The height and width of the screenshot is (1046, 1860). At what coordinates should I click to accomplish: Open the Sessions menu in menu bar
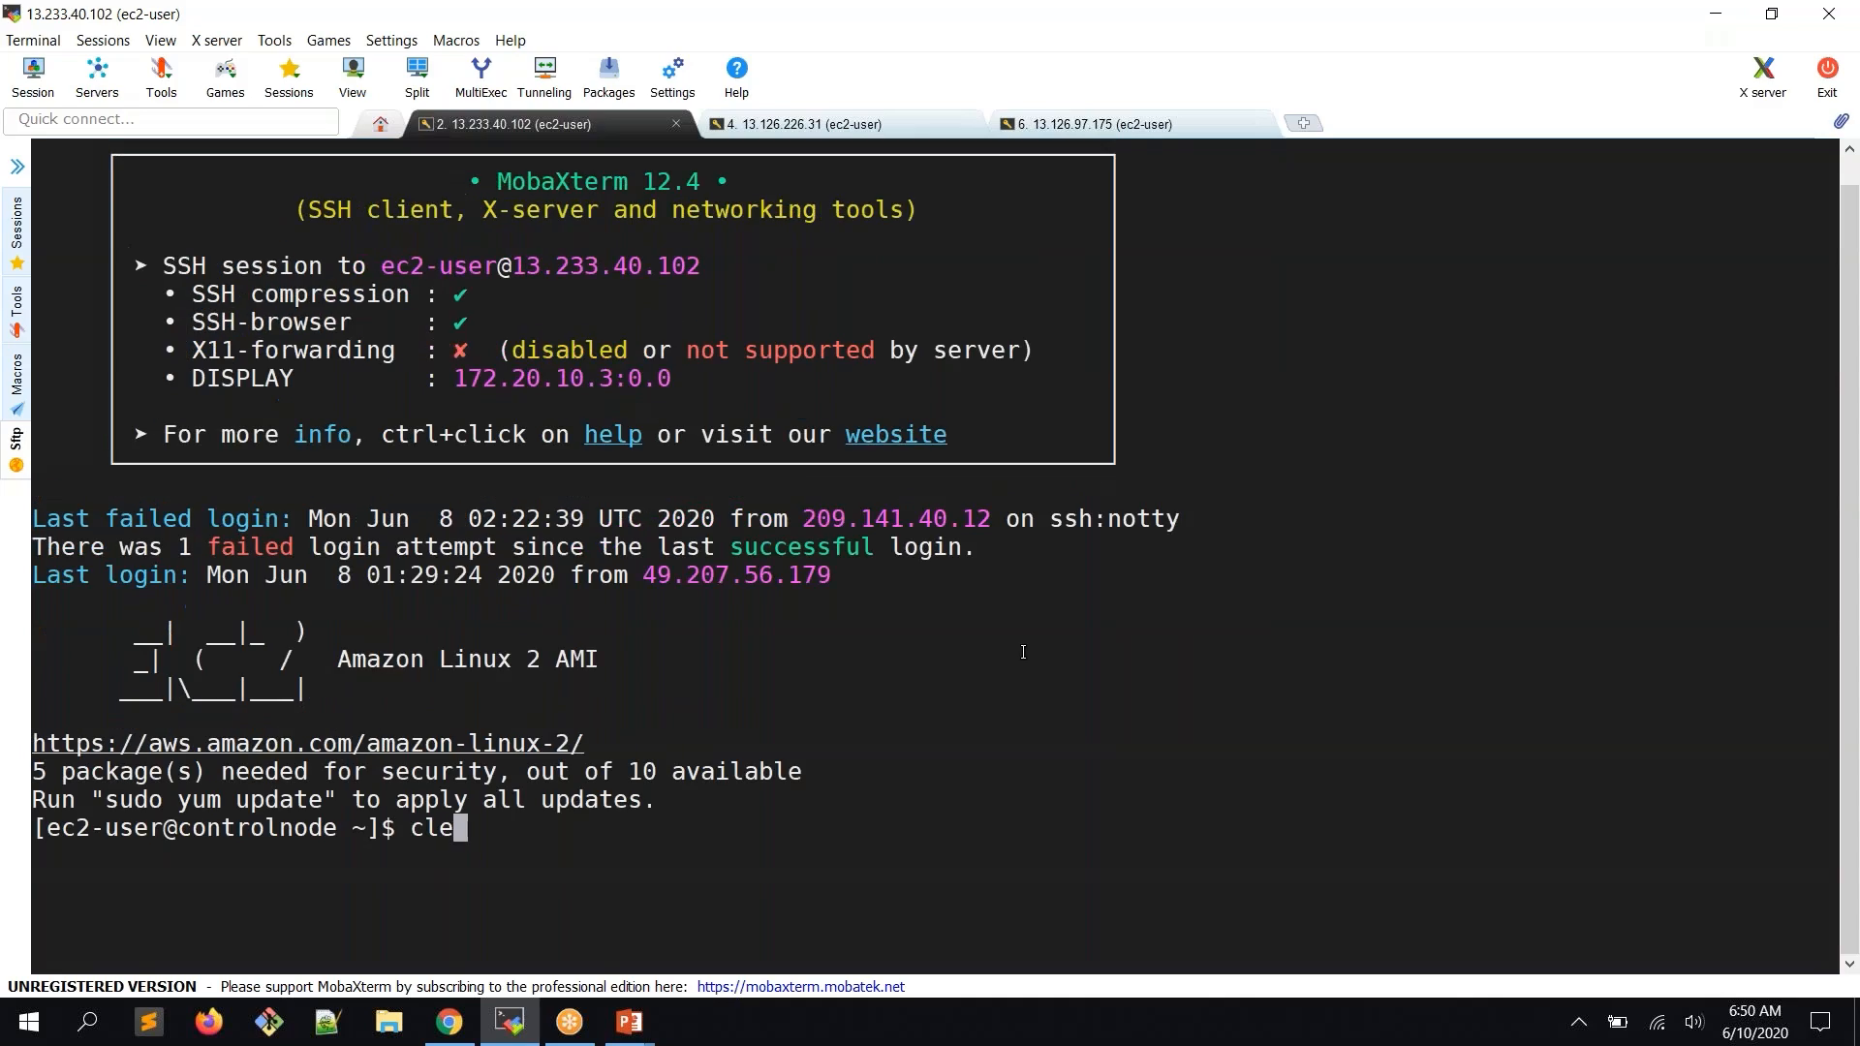[x=103, y=40]
